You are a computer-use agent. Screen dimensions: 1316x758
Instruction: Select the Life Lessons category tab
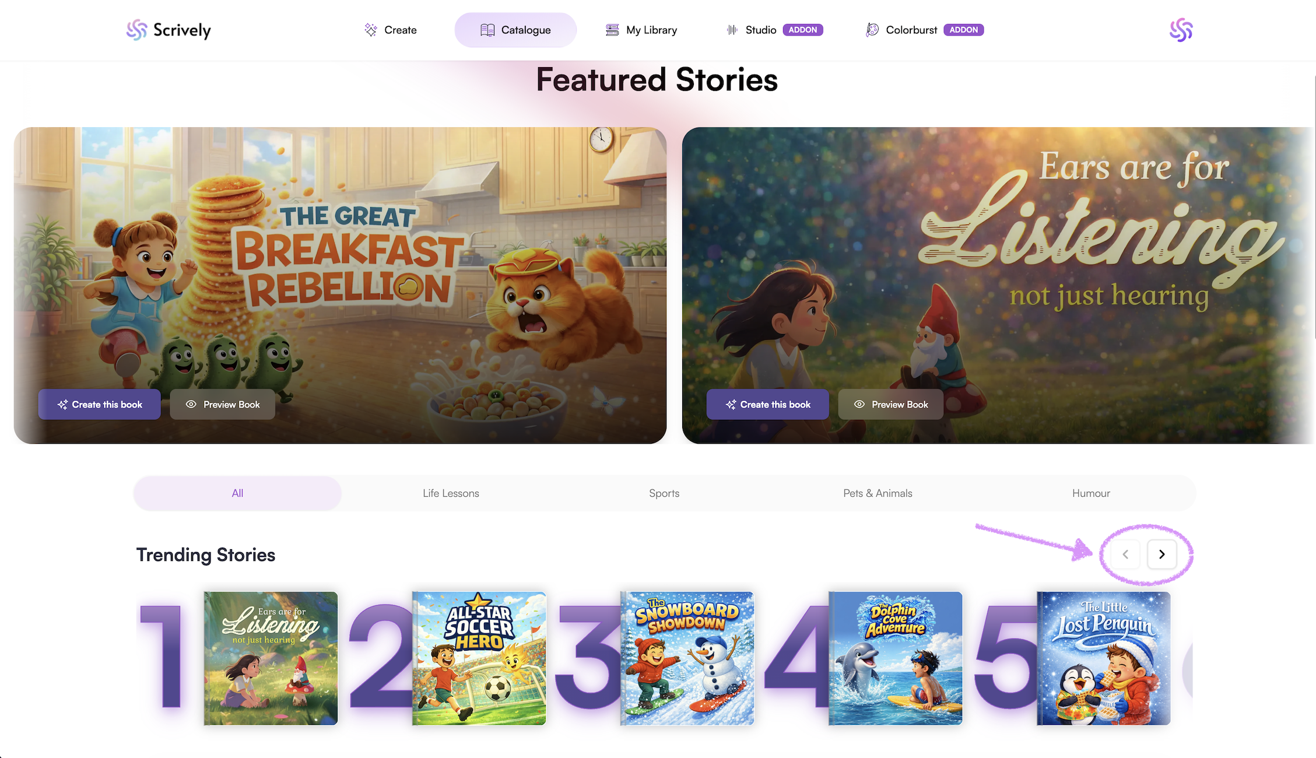click(x=451, y=493)
